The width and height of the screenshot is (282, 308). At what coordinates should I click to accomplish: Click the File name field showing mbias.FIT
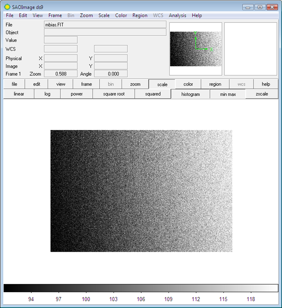(x=105, y=25)
